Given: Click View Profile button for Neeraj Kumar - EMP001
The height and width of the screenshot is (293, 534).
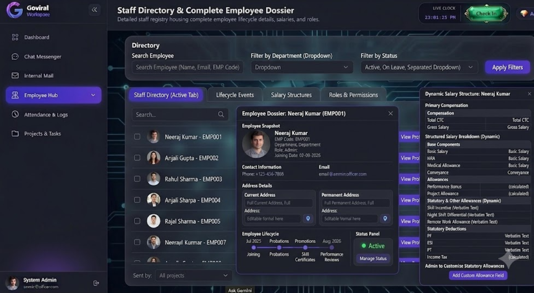Looking at the screenshot, I should [x=409, y=137].
